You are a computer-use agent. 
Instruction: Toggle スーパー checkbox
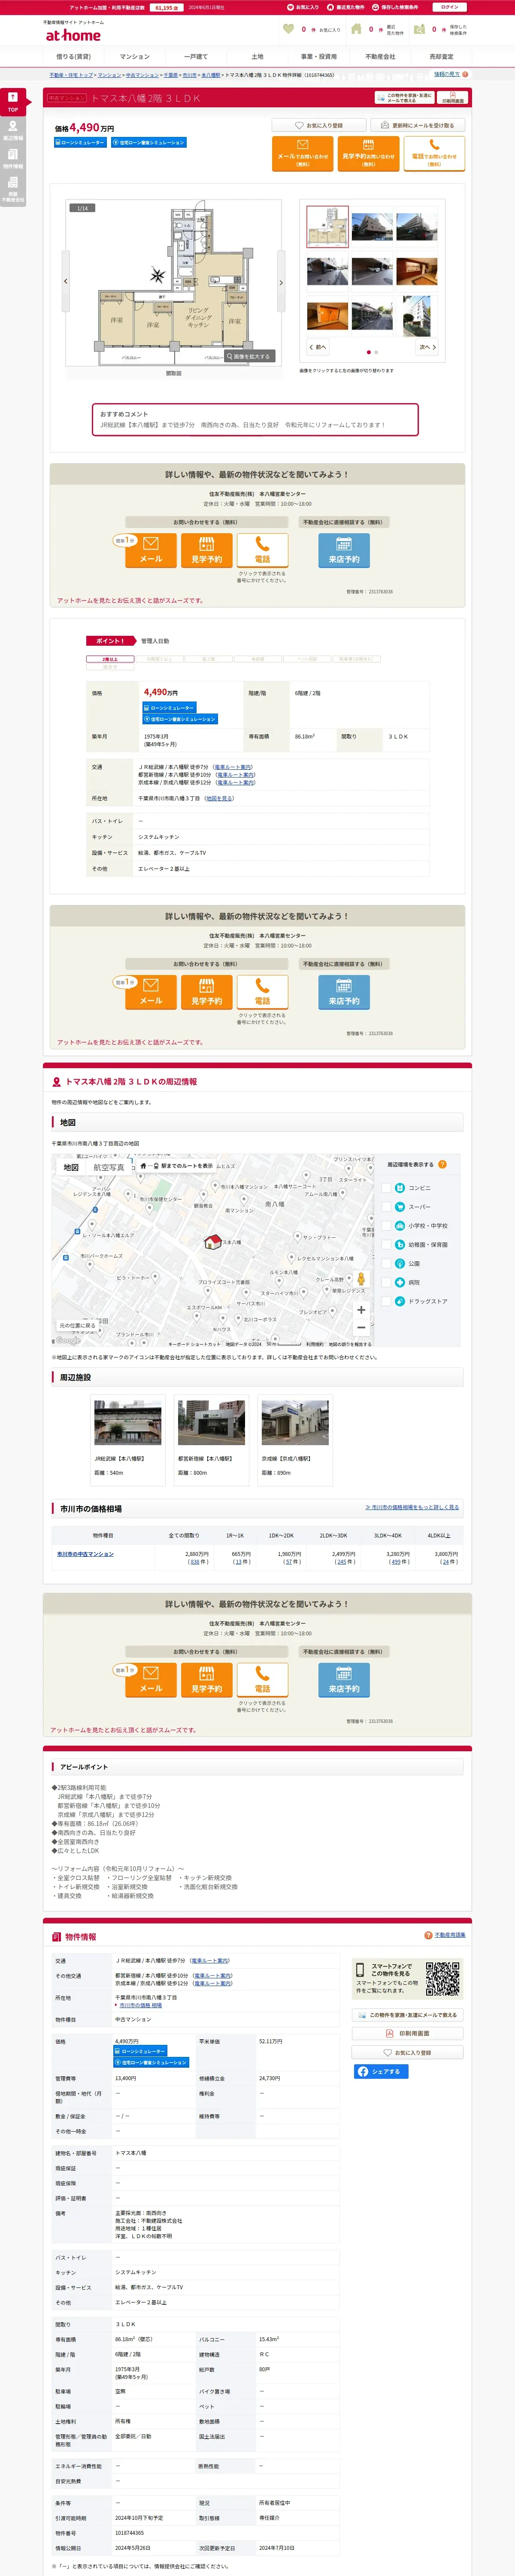[386, 1207]
